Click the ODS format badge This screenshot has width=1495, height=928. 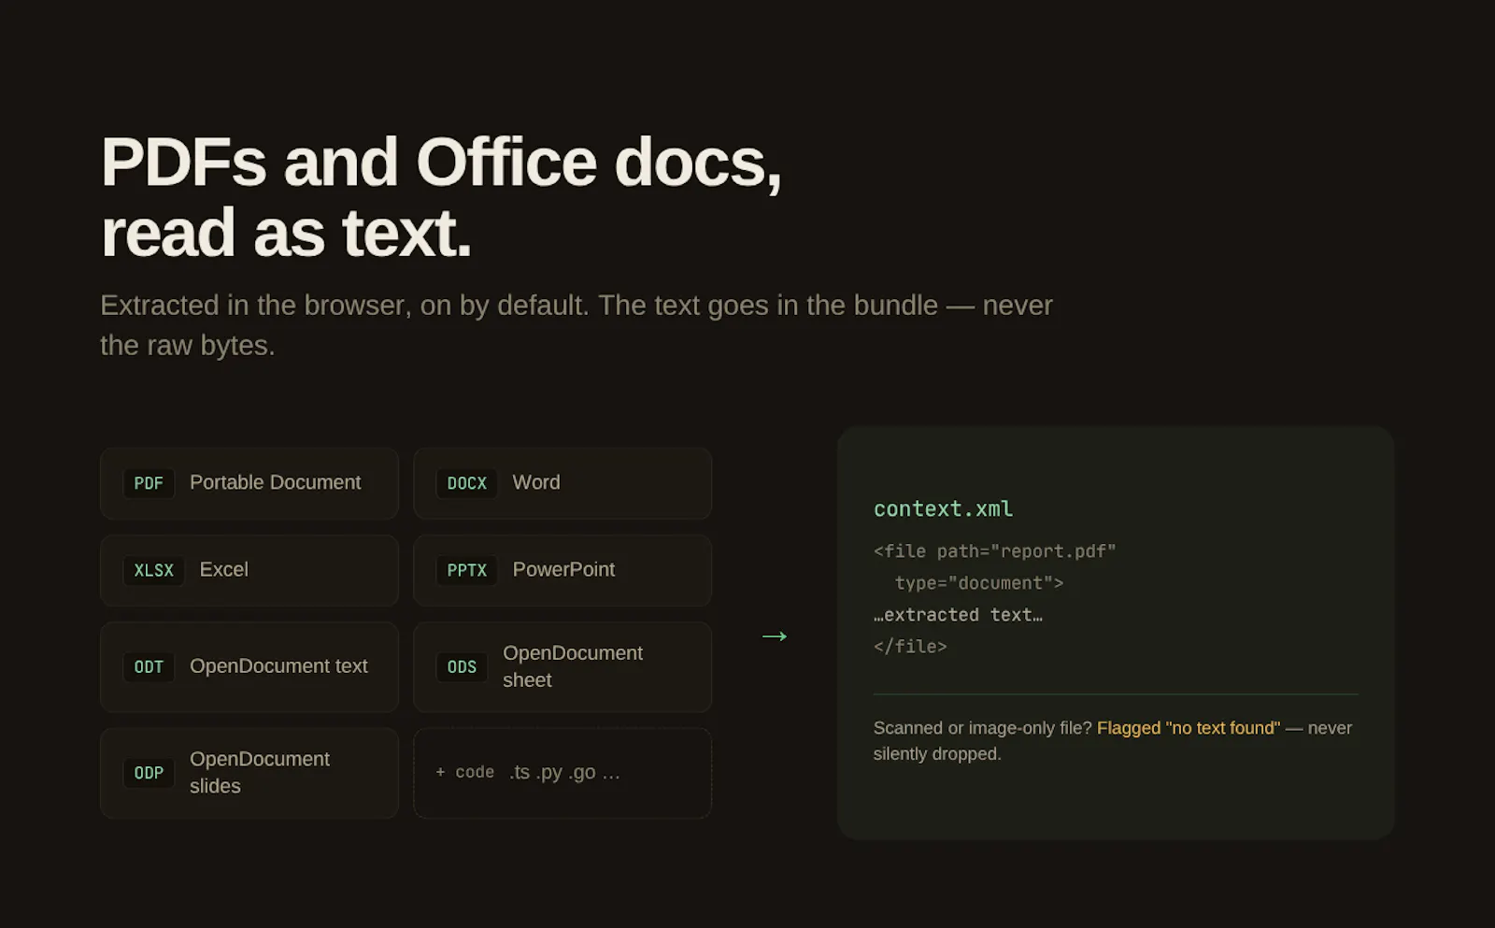(462, 667)
